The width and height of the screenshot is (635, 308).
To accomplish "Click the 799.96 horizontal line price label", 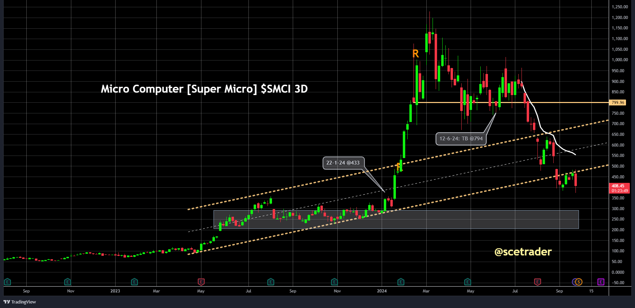I will coord(618,103).
